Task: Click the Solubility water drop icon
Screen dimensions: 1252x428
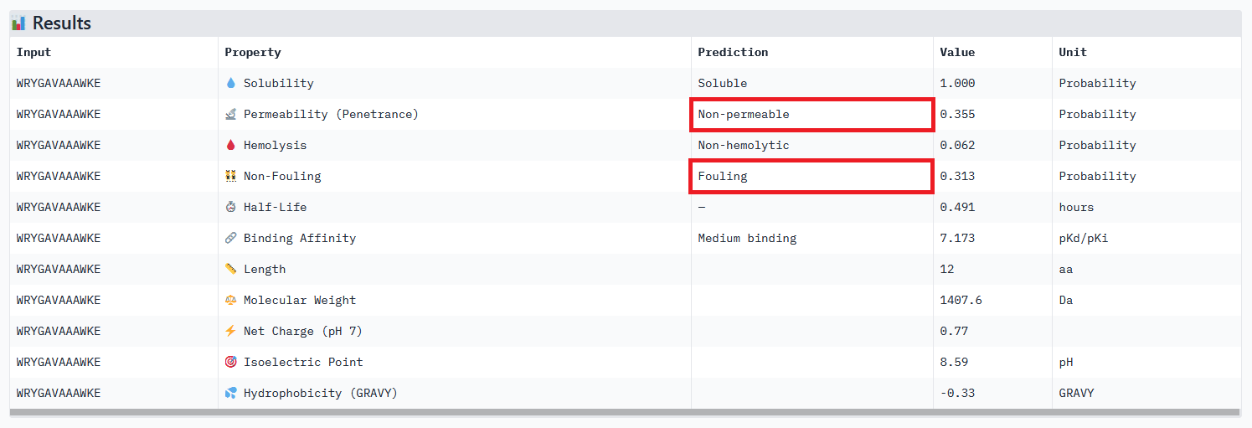Action: pos(231,83)
